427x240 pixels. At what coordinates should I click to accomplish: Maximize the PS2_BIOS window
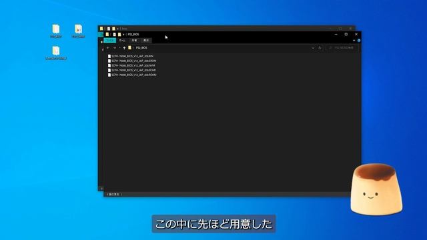[x=346, y=34]
